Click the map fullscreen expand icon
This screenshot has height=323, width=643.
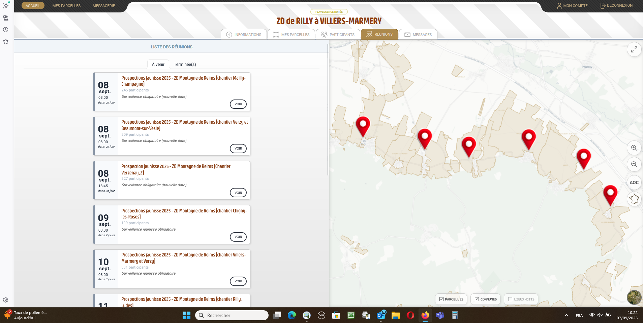pos(634,49)
